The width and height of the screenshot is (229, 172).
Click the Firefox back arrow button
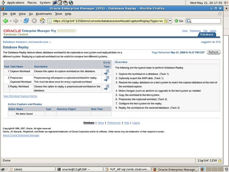pos(6,21)
